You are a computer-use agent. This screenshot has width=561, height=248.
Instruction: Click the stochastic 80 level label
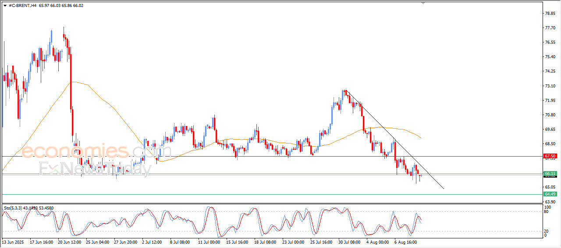[x=547, y=212]
